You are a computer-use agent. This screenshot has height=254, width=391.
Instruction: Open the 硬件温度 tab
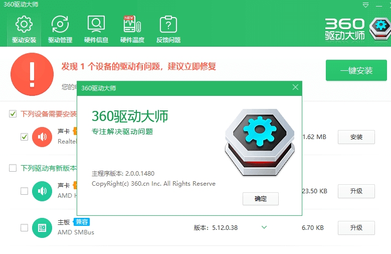pyautogui.click(x=132, y=30)
